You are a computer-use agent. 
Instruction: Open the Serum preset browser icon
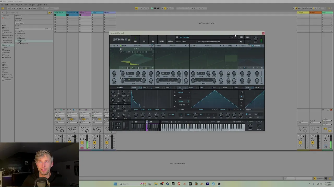(x=241, y=37)
